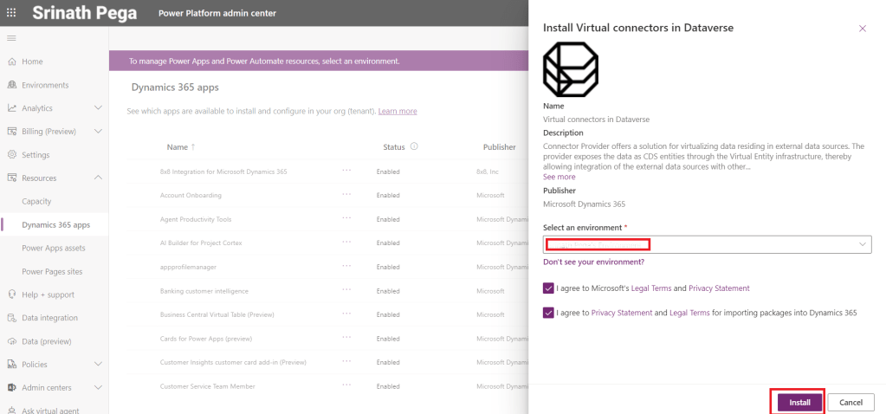Viewport: 886px width, 414px height.
Task: Click the Data integration icon
Action: [x=12, y=318]
